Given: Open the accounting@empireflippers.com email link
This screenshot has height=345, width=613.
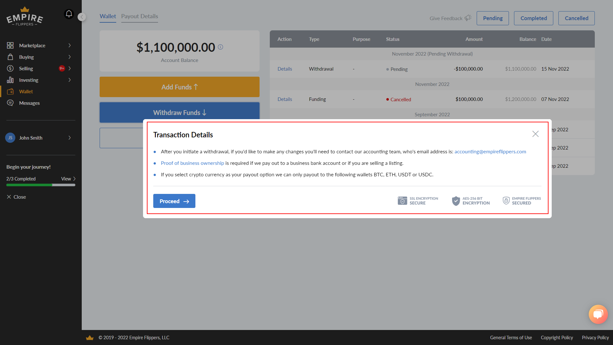Looking at the screenshot, I should (490, 151).
